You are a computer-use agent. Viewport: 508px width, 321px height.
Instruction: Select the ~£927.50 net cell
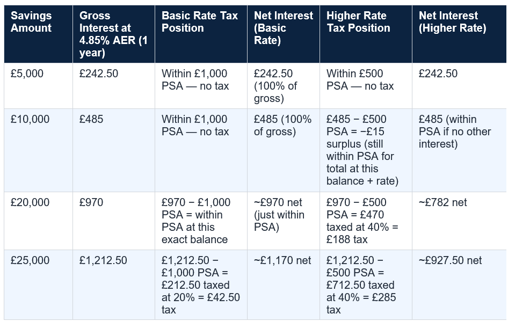(x=459, y=284)
